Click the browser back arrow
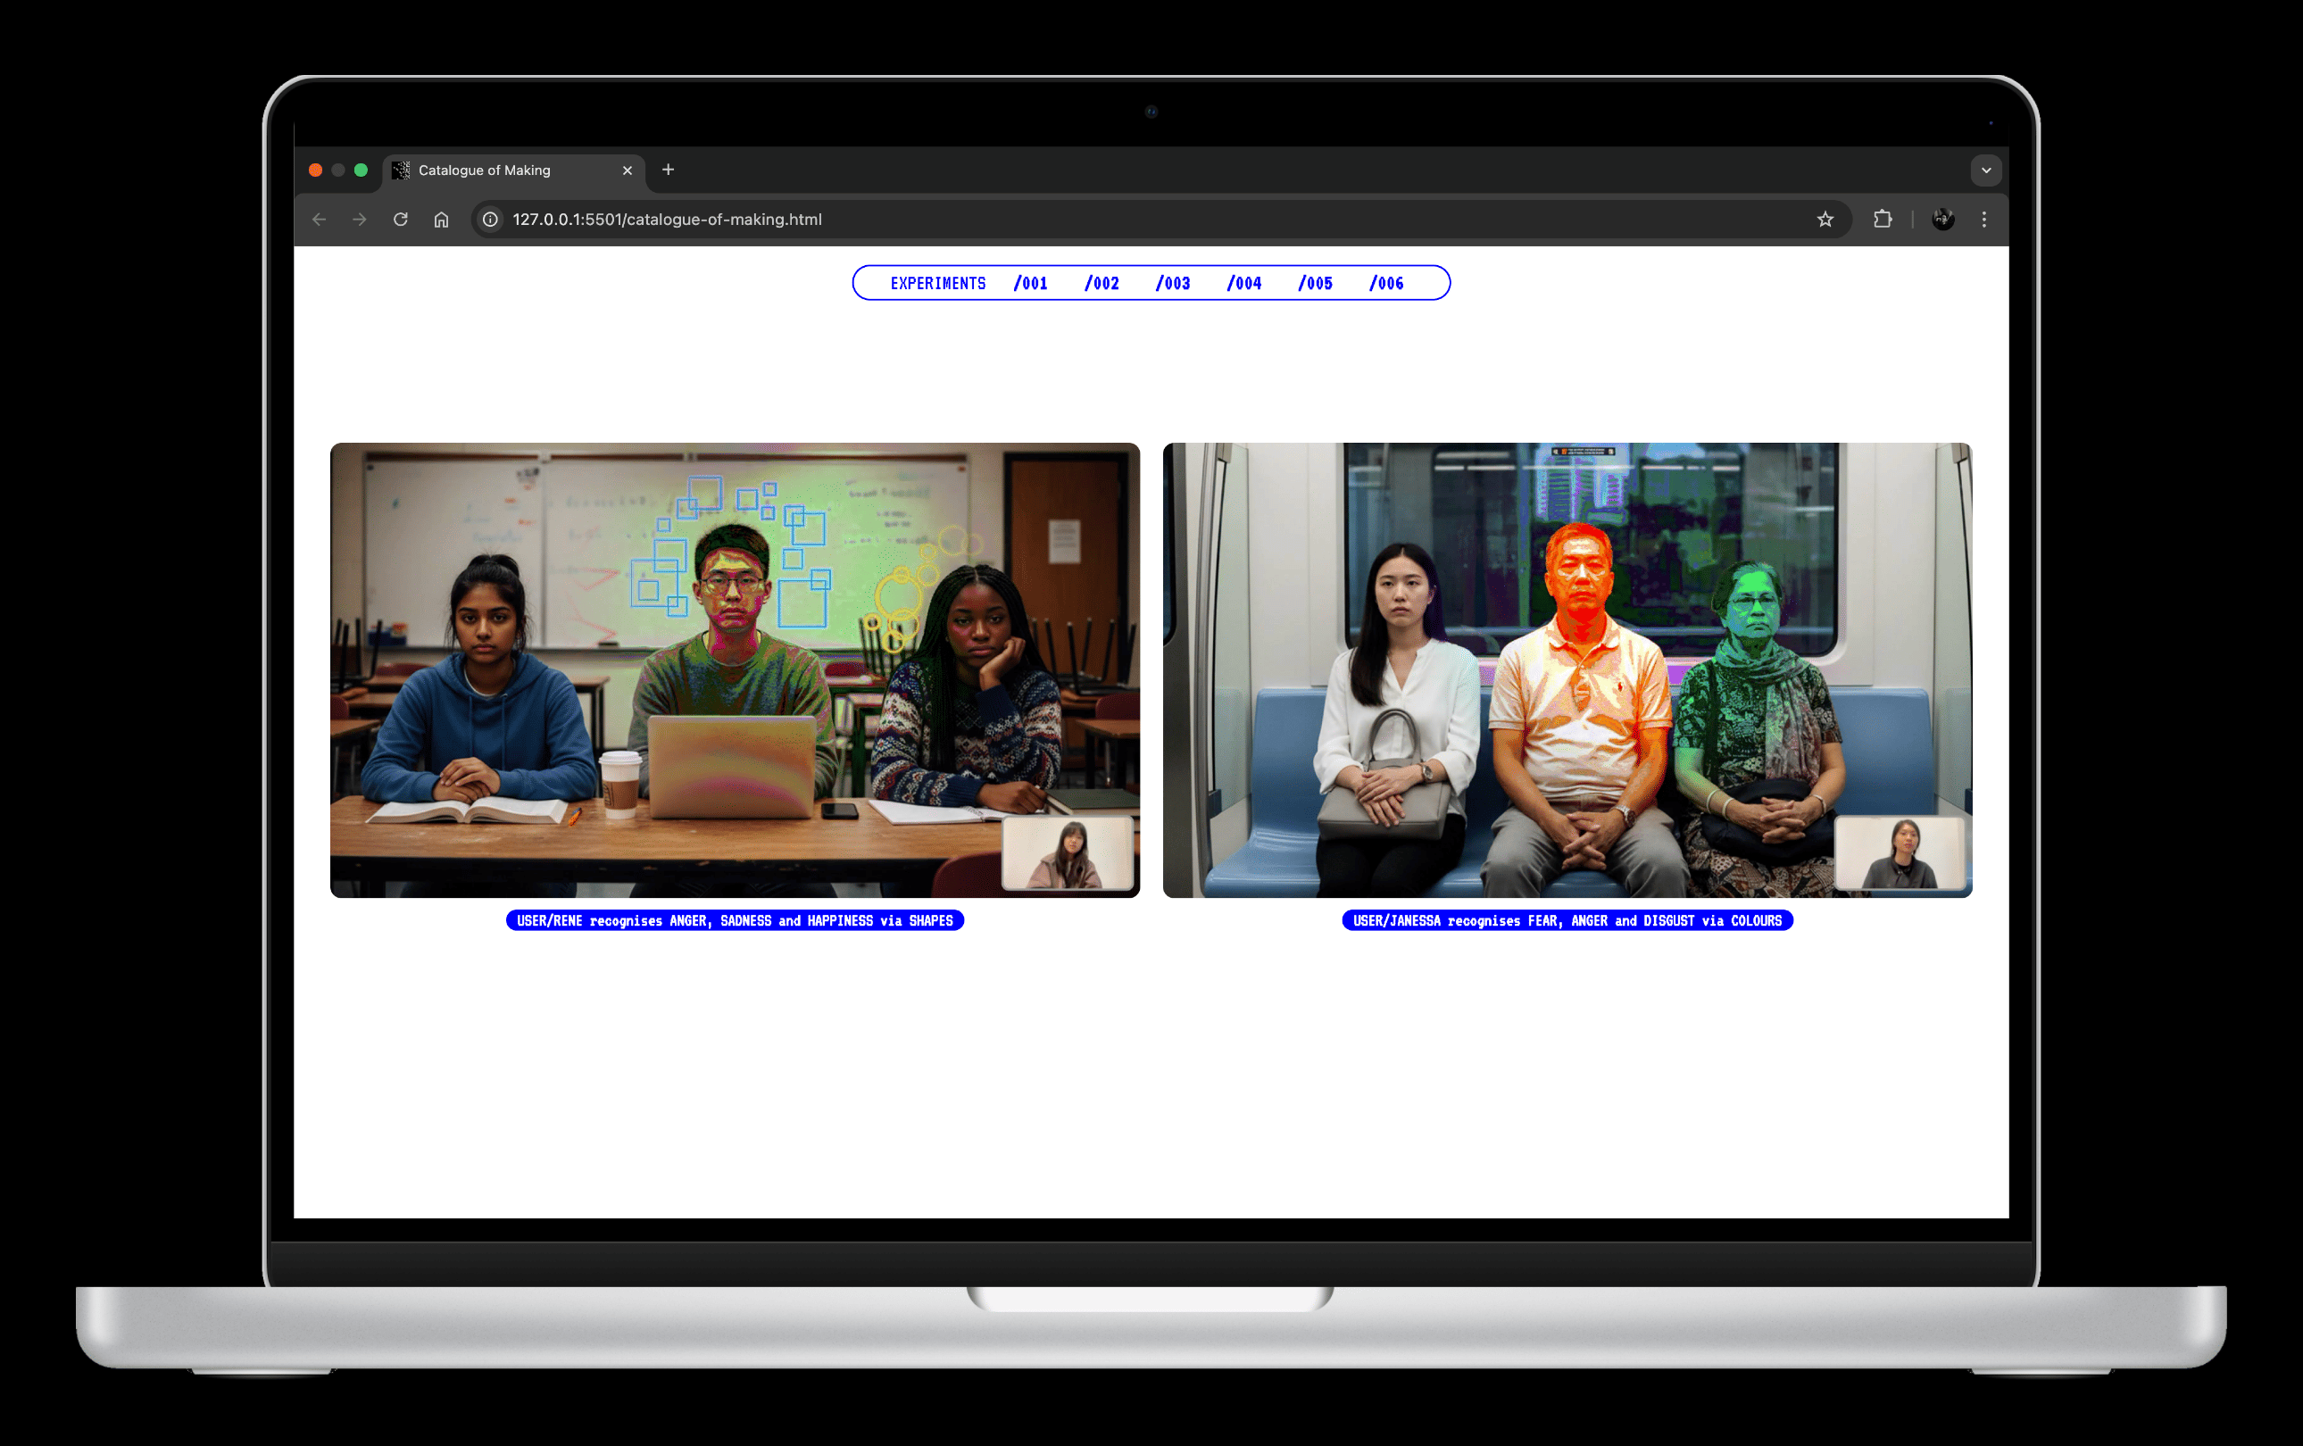The image size is (2303, 1446). click(x=320, y=219)
